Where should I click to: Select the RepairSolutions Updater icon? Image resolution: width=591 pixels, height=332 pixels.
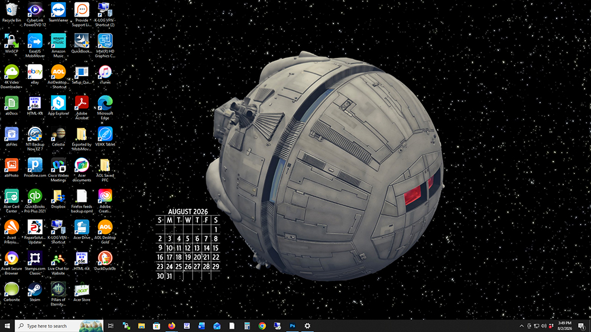(x=35, y=232)
